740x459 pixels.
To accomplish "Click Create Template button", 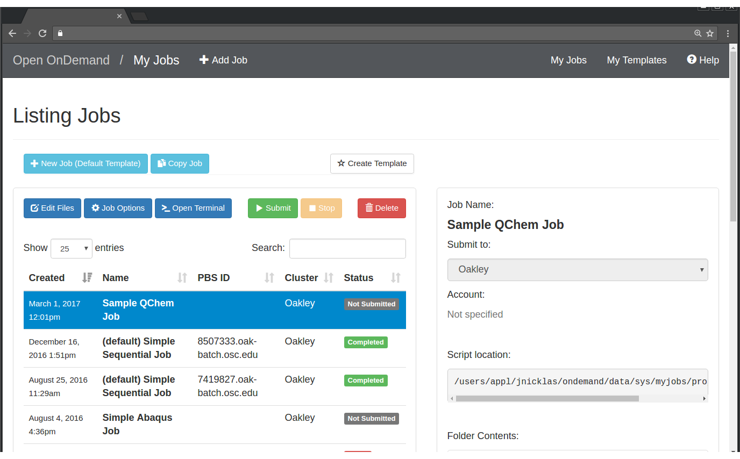I will pyautogui.click(x=372, y=163).
